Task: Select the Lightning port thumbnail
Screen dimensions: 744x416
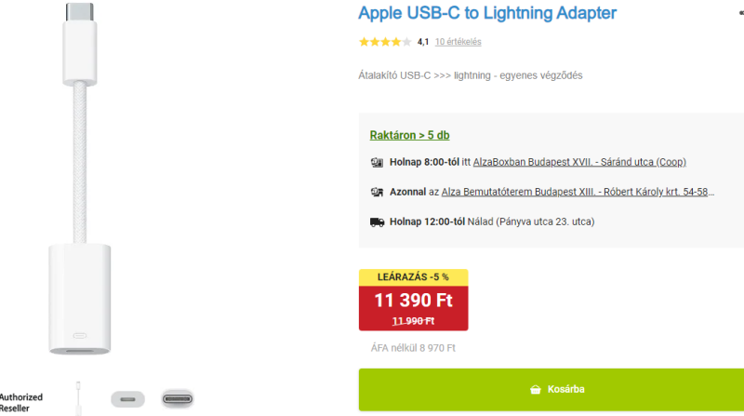Action: pyautogui.click(x=127, y=399)
